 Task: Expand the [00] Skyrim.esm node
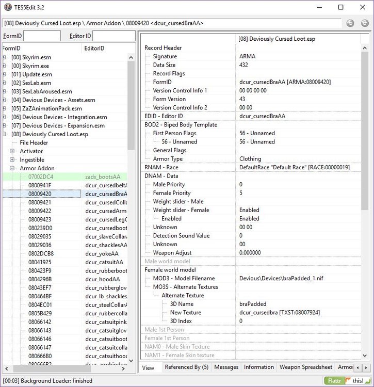[x=4, y=57]
